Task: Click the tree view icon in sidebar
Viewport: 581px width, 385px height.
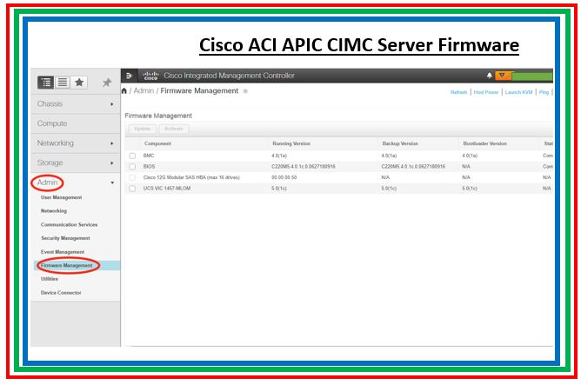Action: click(x=46, y=83)
